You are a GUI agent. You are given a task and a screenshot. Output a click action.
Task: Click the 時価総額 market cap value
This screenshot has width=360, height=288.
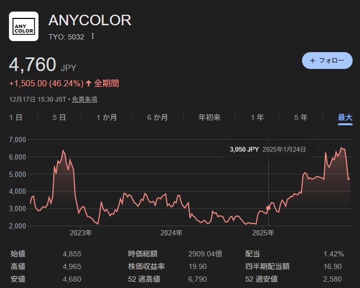205,254
